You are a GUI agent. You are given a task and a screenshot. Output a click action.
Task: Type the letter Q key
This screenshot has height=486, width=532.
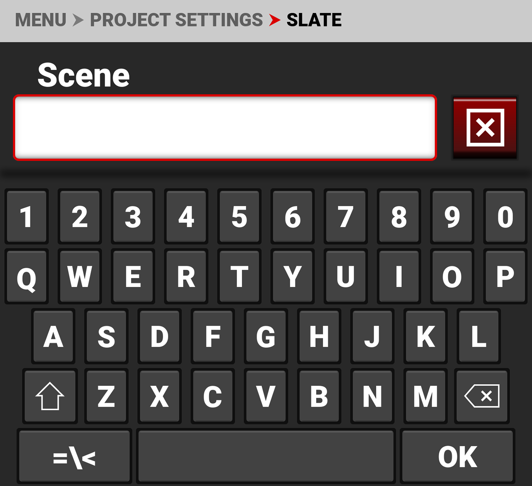point(27,277)
